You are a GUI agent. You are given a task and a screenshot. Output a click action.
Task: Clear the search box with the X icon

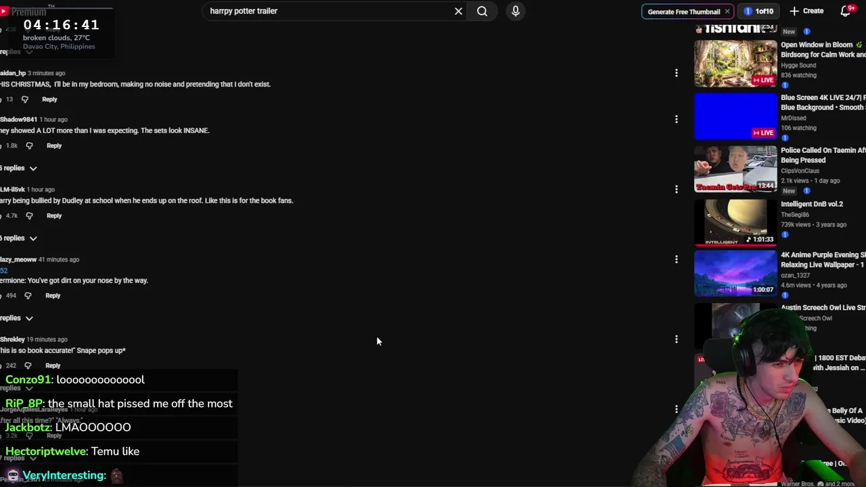point(458,11)
